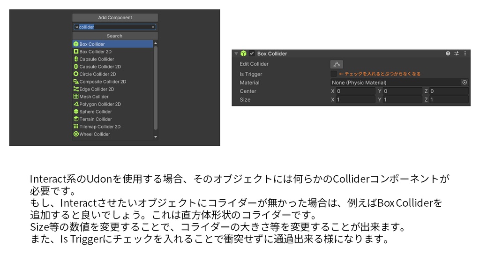Click the Box Collider 2D icon
The image size is (480, 270).
click(x=76, y=51)
